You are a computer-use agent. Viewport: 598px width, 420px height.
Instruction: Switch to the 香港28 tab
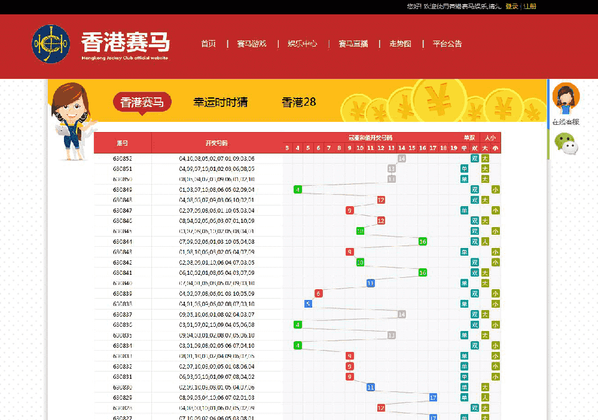298,102
